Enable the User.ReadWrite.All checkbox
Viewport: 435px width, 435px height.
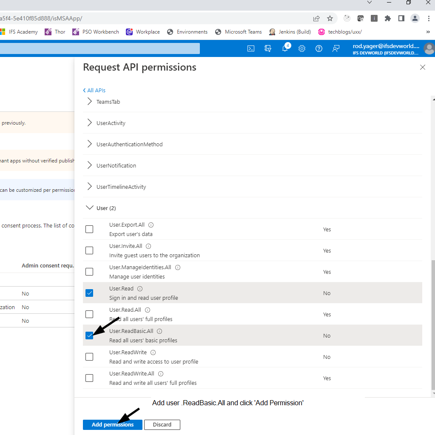point(89,378)
